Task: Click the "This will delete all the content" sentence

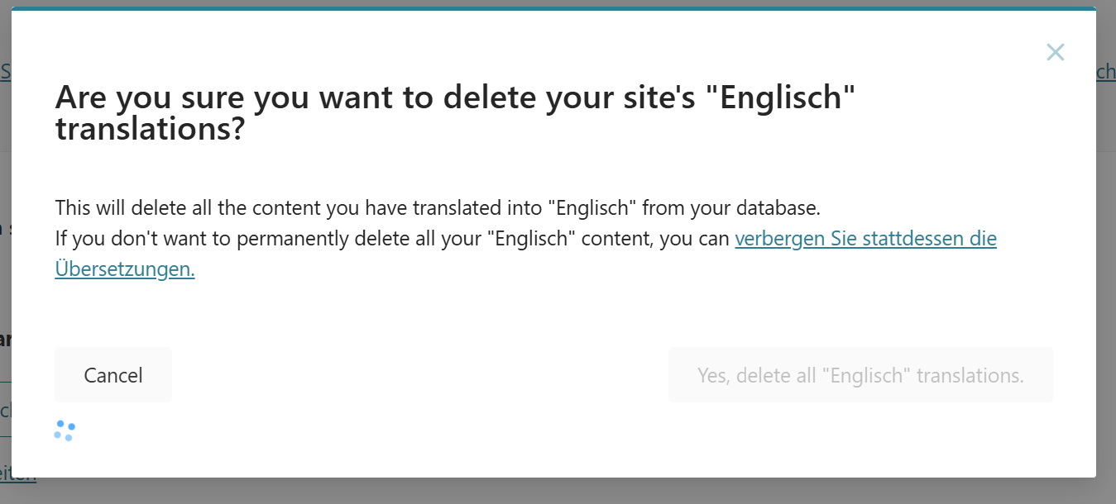Action: [x=438, y=207]
